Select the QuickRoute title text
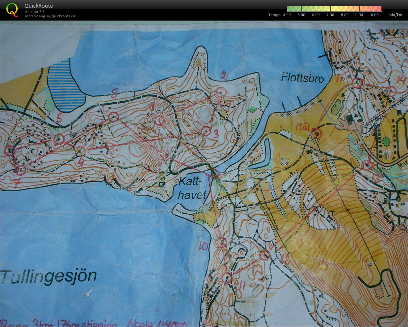The image size is (408, 327). pyautogui.click(x=39, y=6)
